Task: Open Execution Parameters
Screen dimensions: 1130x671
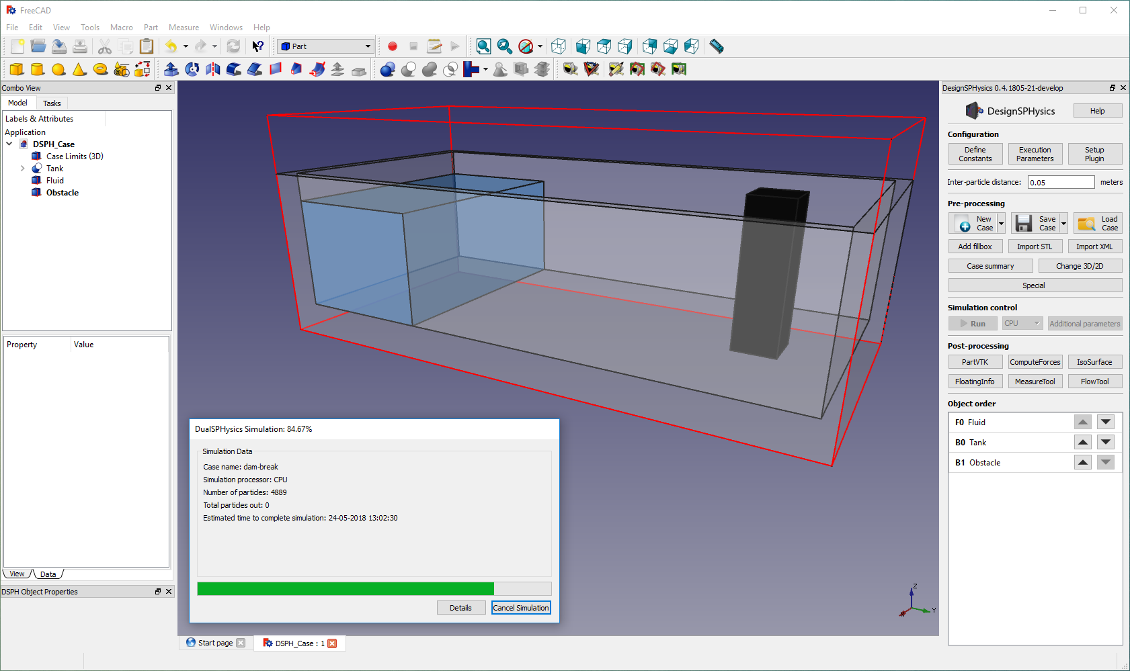Action: 1035,154
